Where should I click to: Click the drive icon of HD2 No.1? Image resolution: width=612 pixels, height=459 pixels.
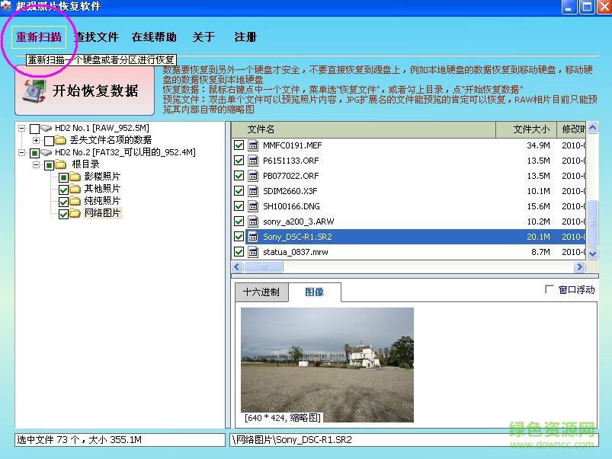[x=46, y=129]
